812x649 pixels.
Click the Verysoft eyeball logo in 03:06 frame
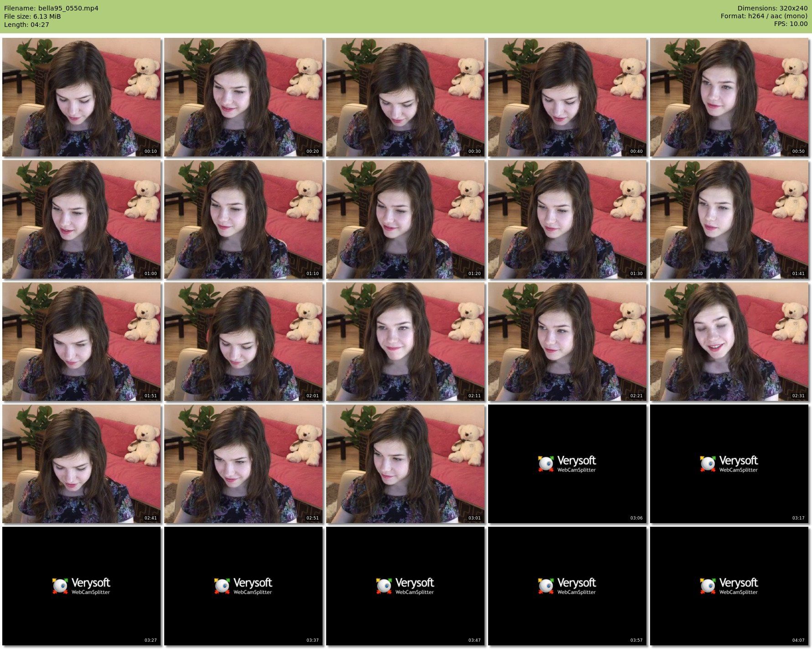click(x=546, y=463)
